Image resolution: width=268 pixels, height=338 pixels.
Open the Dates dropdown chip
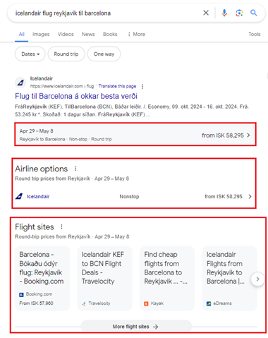(30, 54)
